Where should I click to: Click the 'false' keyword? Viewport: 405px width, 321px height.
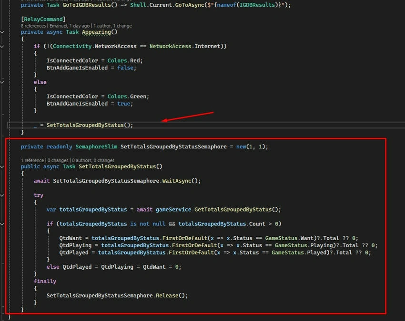tap(125, 68)
